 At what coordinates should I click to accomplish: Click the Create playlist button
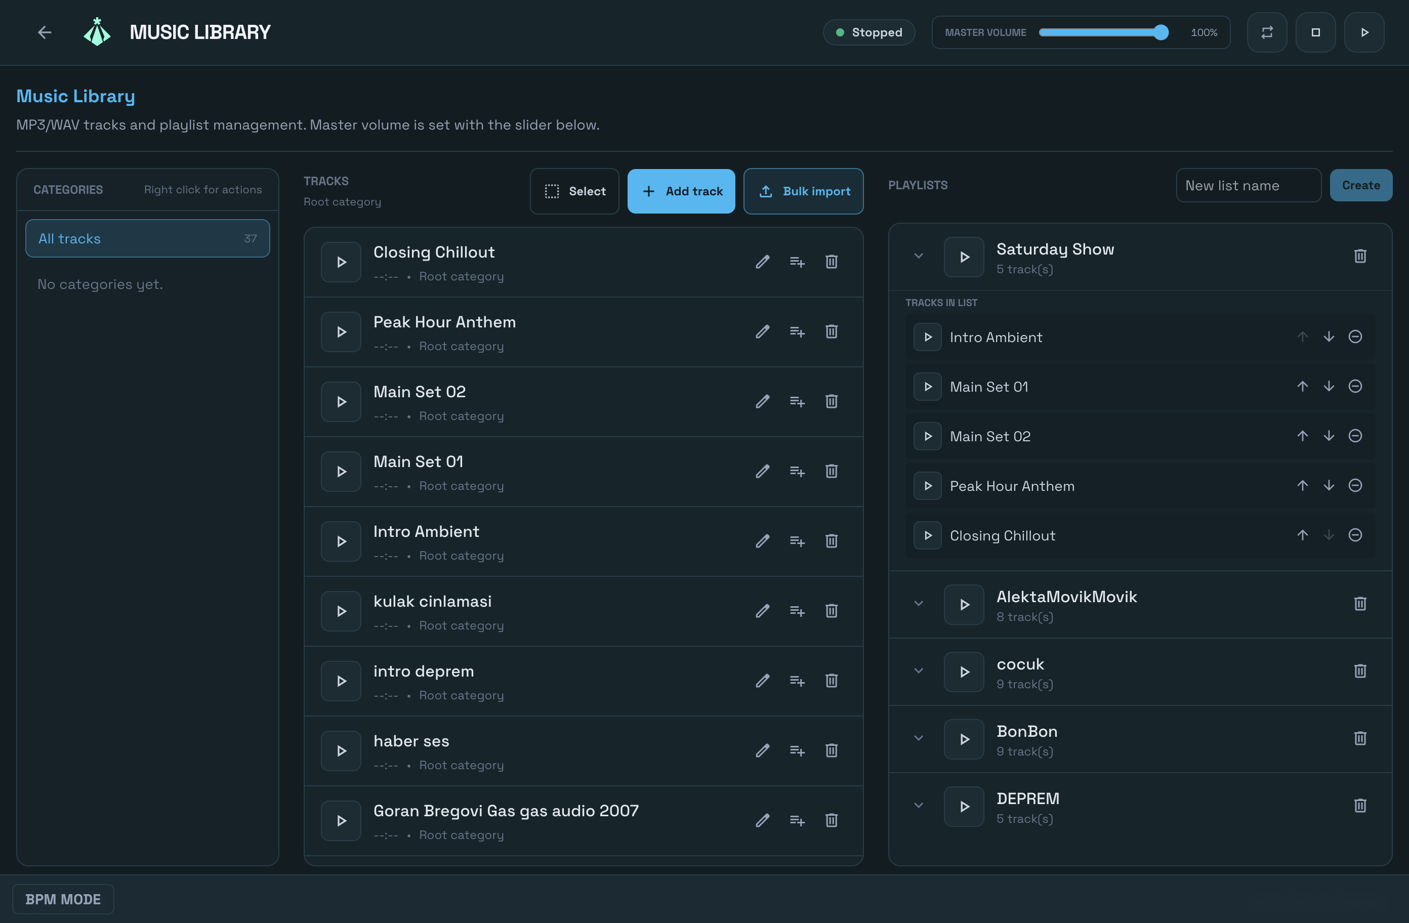[x=1361, y=185]
